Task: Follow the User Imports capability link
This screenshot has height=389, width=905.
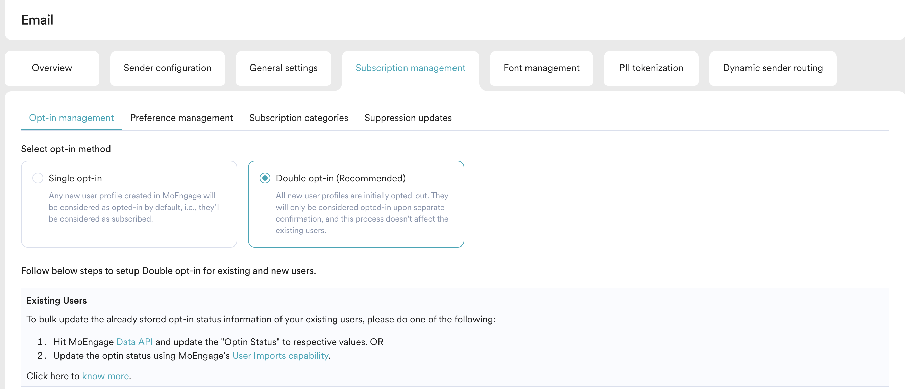Action: pos(280,355)
